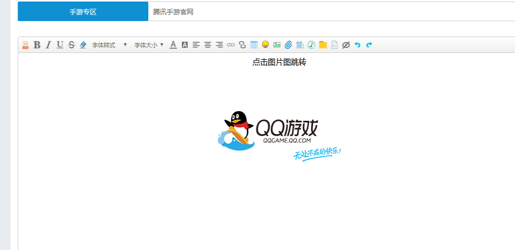Apply strikethrough formatting
The height and width of the screenshot is (250, 515).
coord(71,45)
